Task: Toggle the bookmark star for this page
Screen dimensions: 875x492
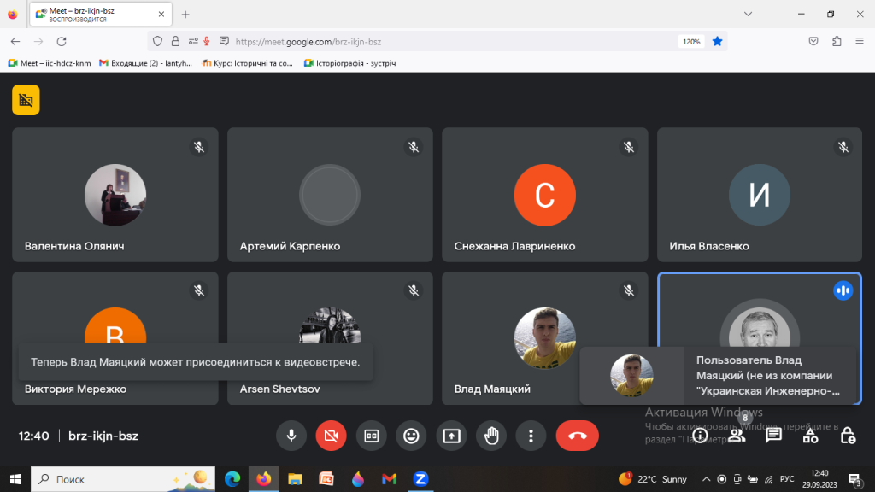Action: pyautogui.click(x=718, y=41)
